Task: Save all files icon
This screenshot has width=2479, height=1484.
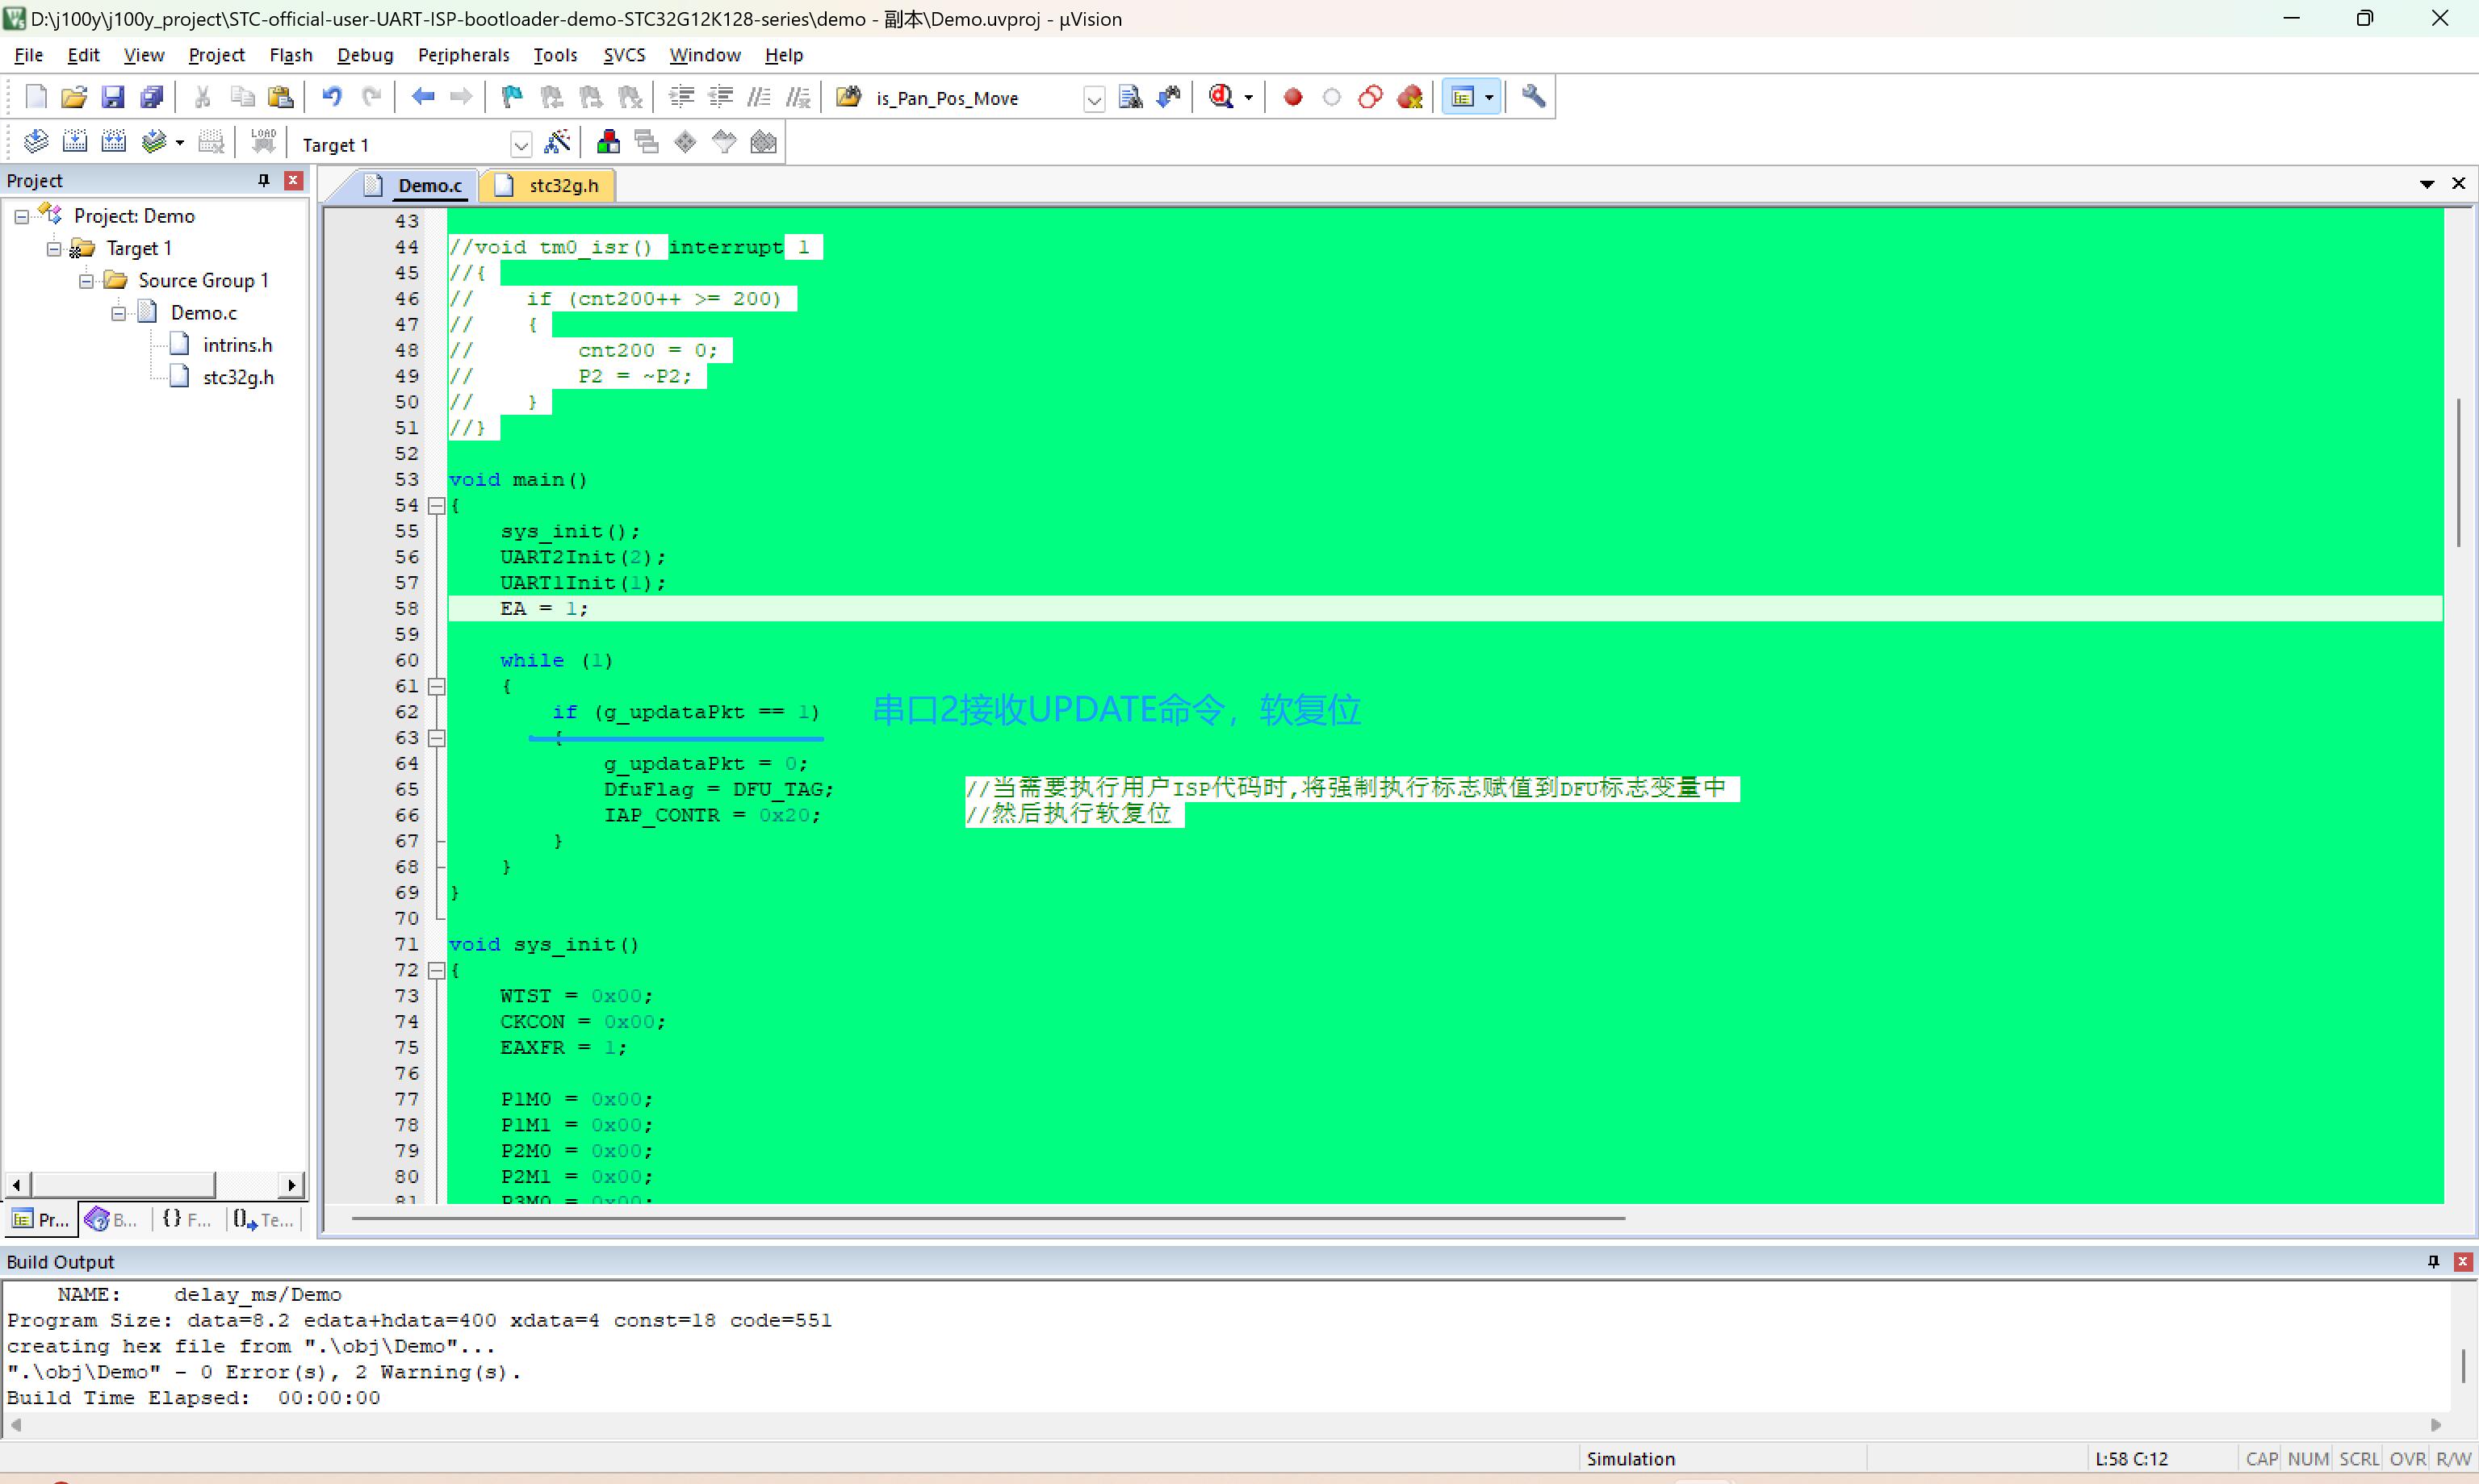Action: click(x=151, y=97)
